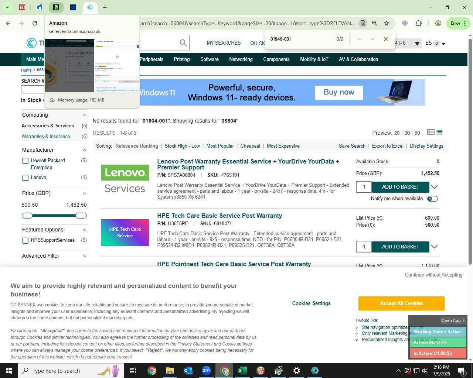Go back to the previous page
Viewport: 473px width, 378px height.
tap(8, 23)
